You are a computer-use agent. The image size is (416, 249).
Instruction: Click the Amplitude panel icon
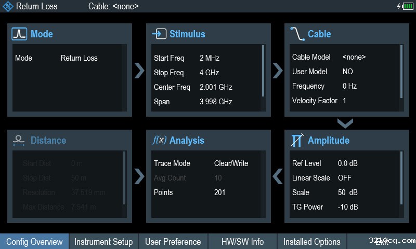pos(297,141)
